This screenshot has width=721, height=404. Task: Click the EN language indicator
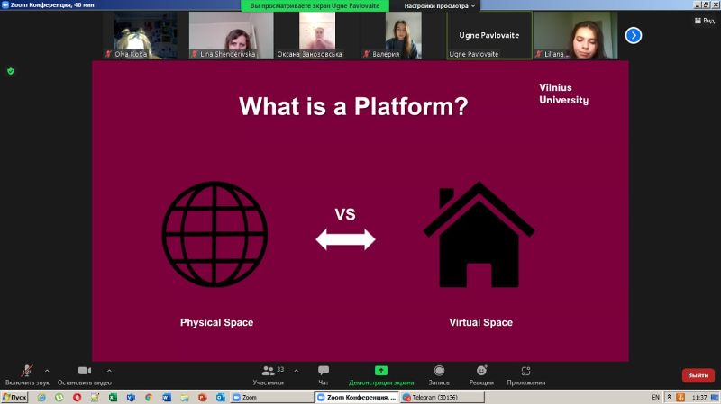655,397
